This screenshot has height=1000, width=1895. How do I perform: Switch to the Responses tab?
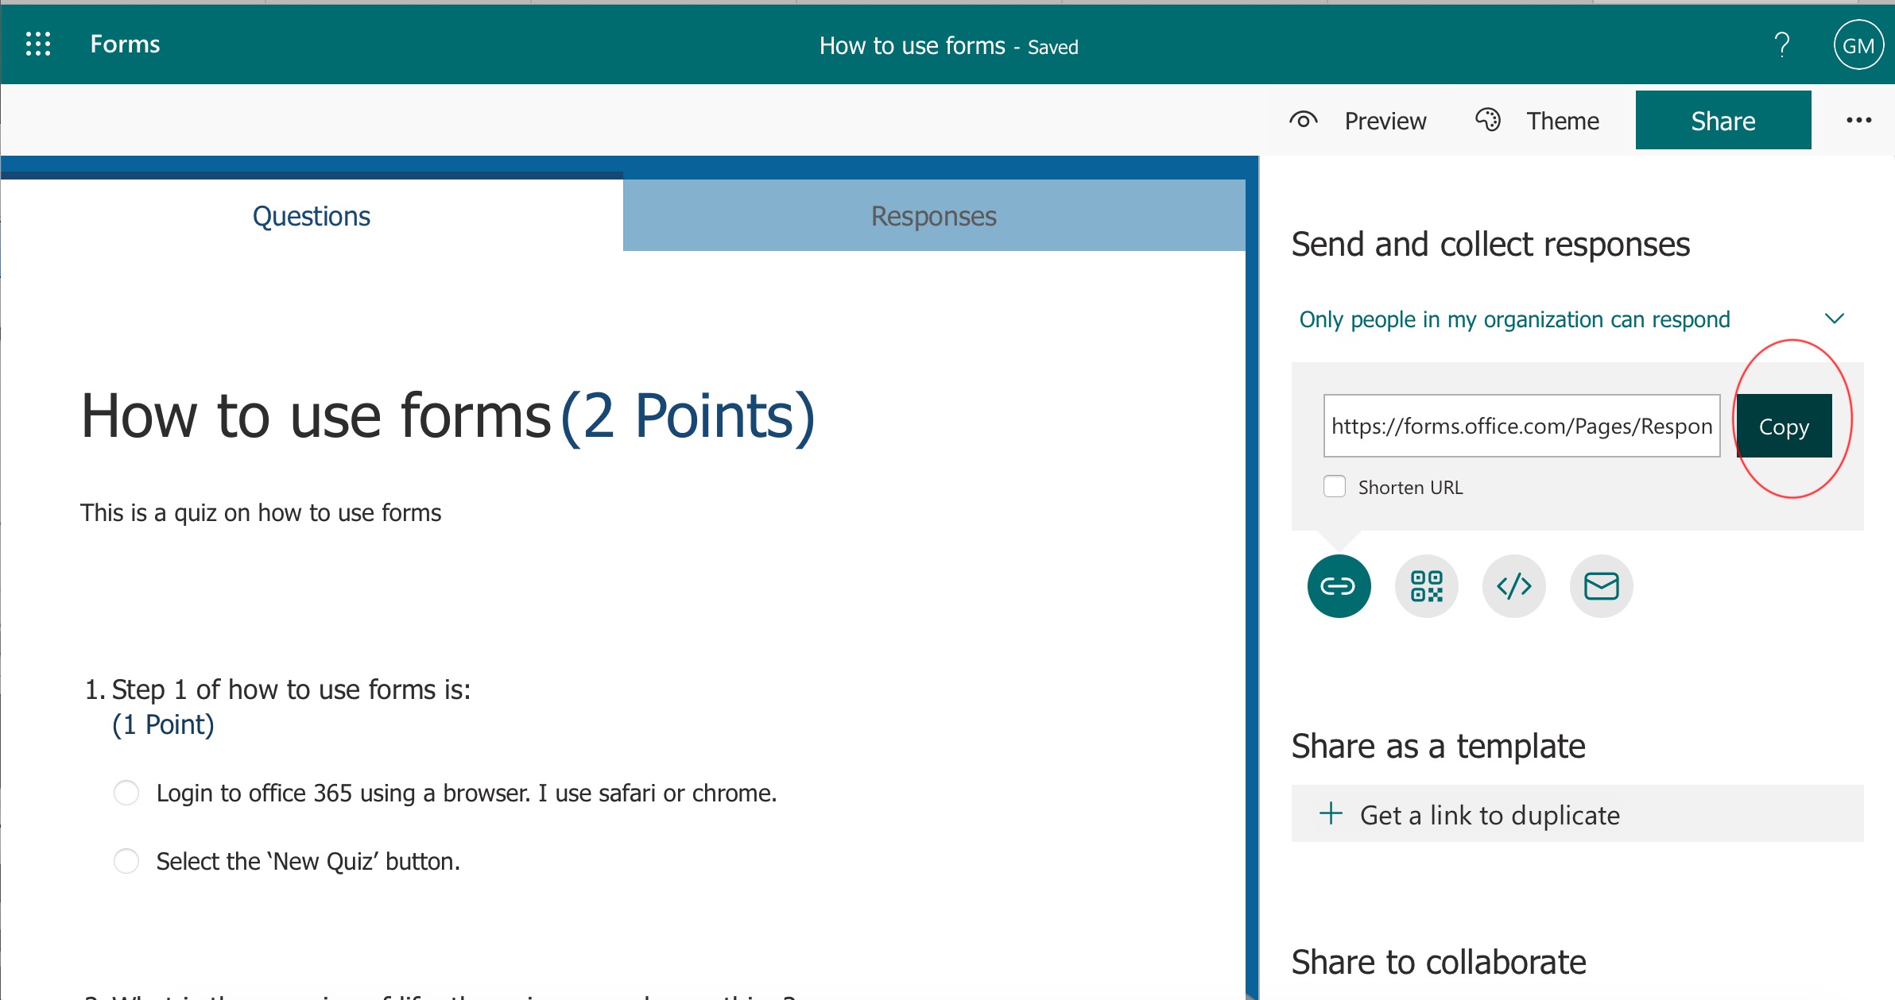click(x=933, y=216)
